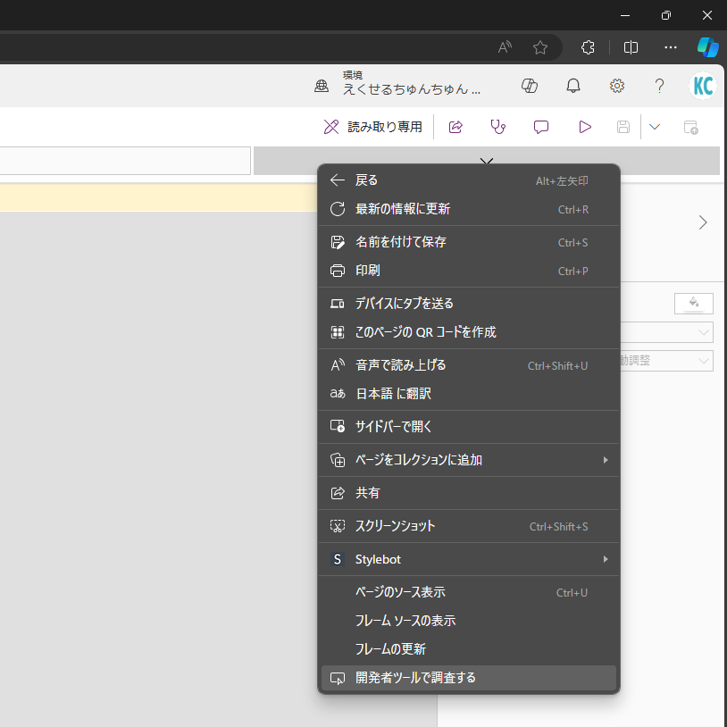Click the publish icon in toolbar
Screen dimensions: 727x727
[x=691, y=127]
